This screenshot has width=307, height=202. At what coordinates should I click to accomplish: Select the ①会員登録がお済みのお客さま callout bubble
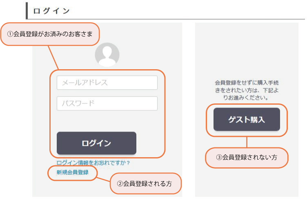coord(50,34)
